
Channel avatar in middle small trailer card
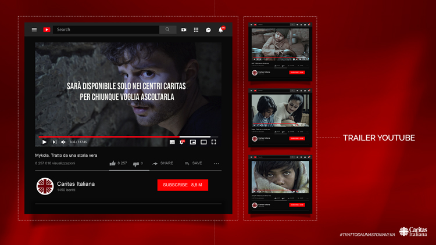pyautogui.click(x=255, y=139)
